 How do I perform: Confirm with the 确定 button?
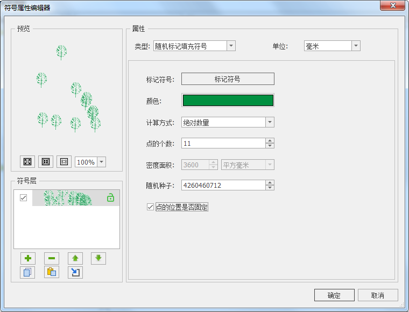[334, 295]
